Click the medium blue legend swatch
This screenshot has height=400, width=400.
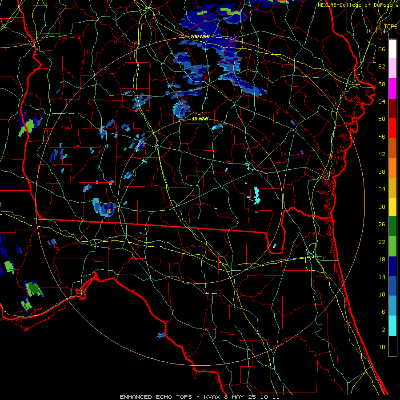point(392,286)
